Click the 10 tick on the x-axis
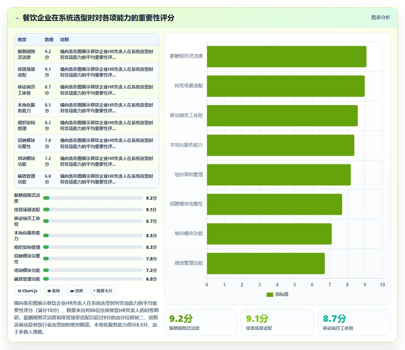Viewport: 405px width, 350px height. [x=382, y=285]
